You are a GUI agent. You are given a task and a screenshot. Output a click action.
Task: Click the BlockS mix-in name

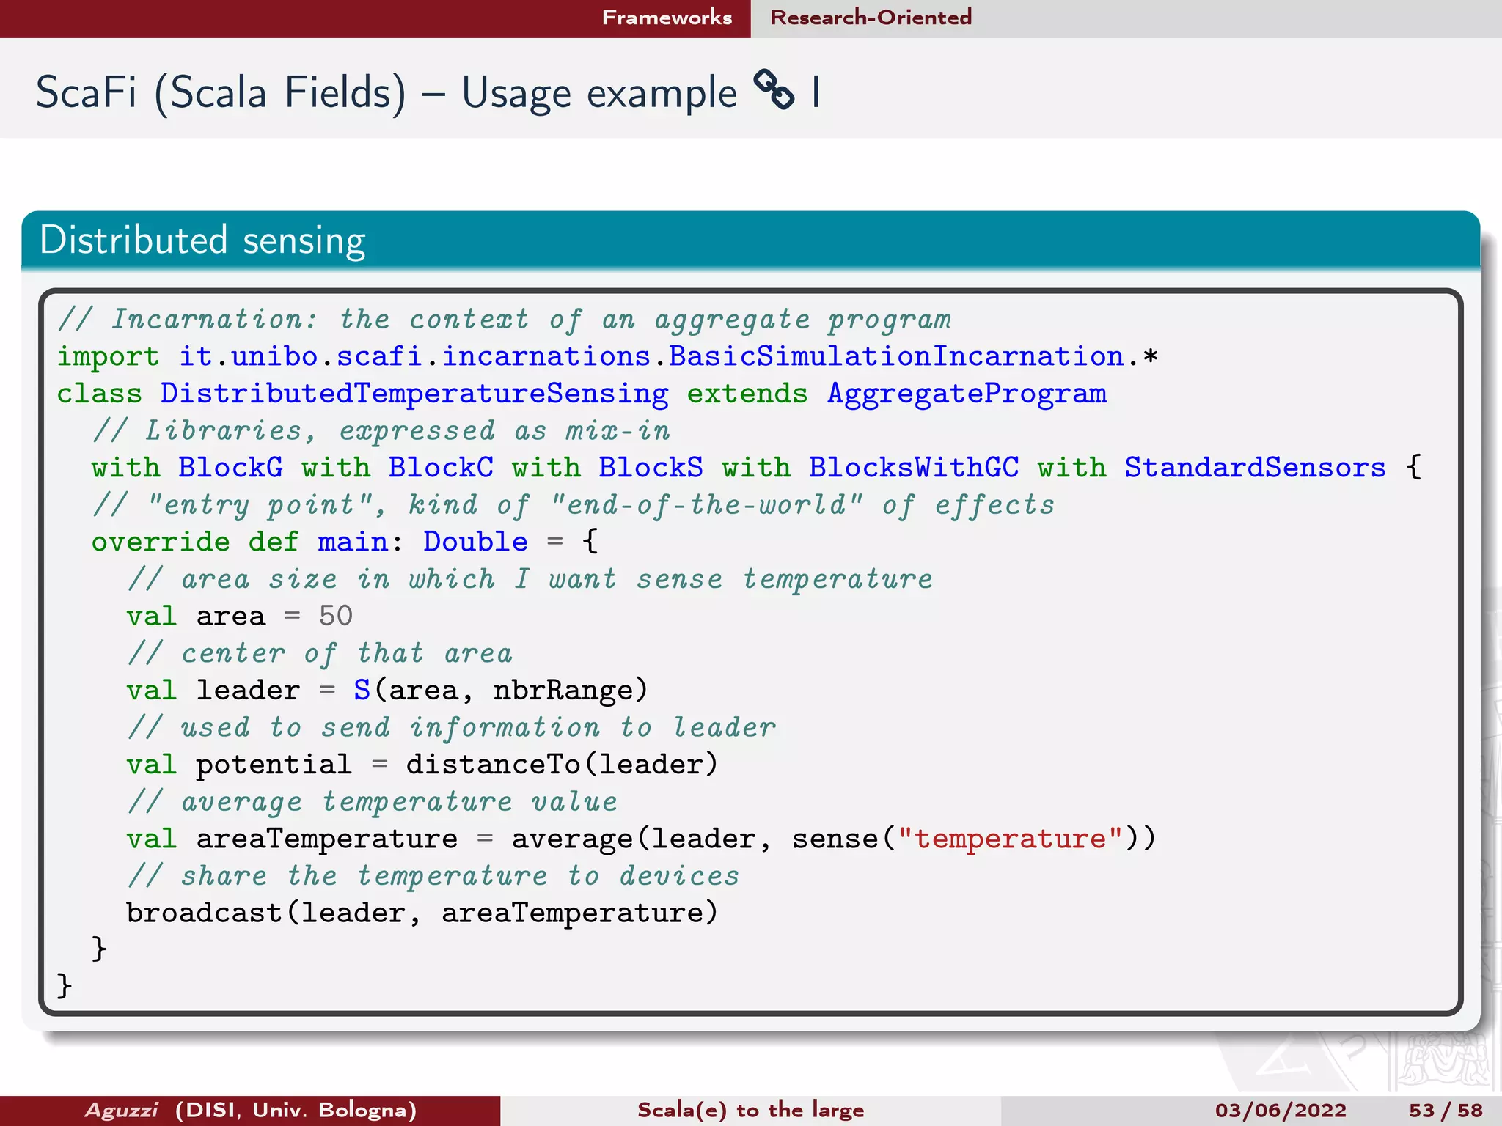pyautogui.click(x=651, y=468)
